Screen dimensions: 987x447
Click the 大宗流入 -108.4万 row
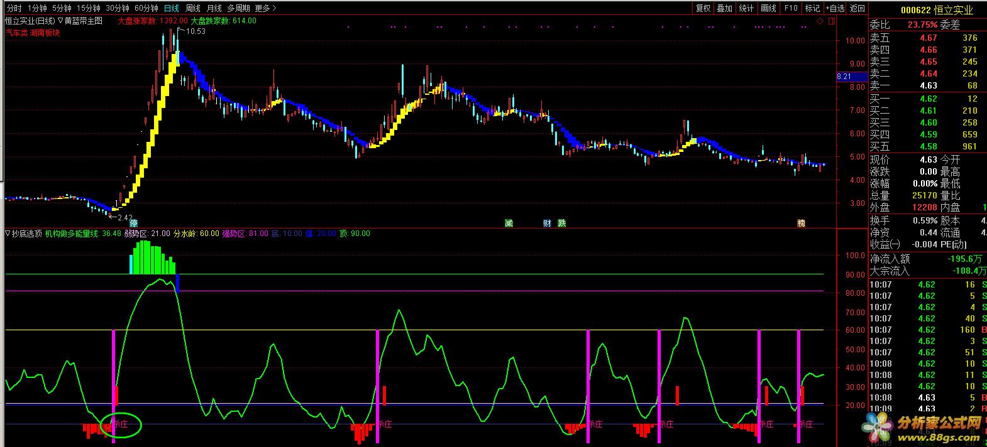pos(928,271)
